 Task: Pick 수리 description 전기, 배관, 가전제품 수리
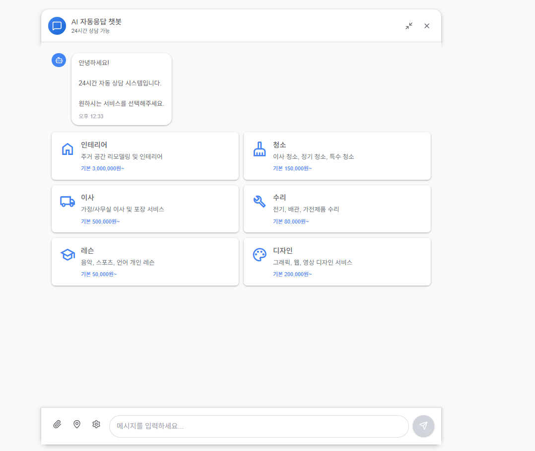click(x=306, y=209)
